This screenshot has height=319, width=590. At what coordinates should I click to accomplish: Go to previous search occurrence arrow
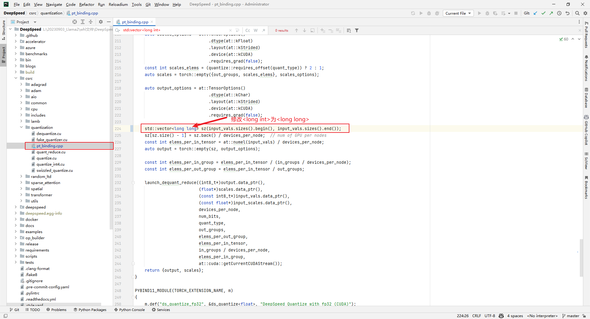click(297, 30)
